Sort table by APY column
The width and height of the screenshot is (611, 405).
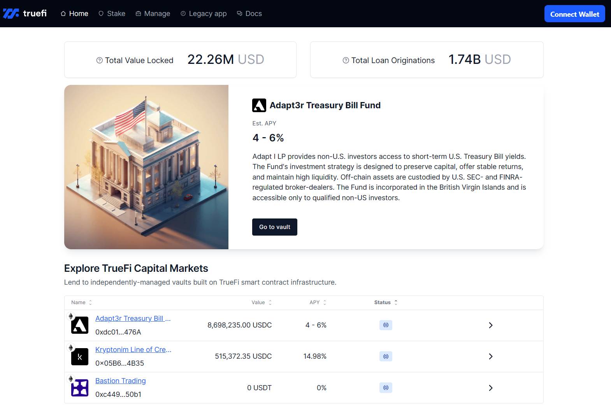(x=318, y=303)
